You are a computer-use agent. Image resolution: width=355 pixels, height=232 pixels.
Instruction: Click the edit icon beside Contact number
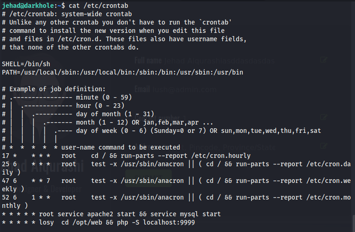[x=323, y=118]
